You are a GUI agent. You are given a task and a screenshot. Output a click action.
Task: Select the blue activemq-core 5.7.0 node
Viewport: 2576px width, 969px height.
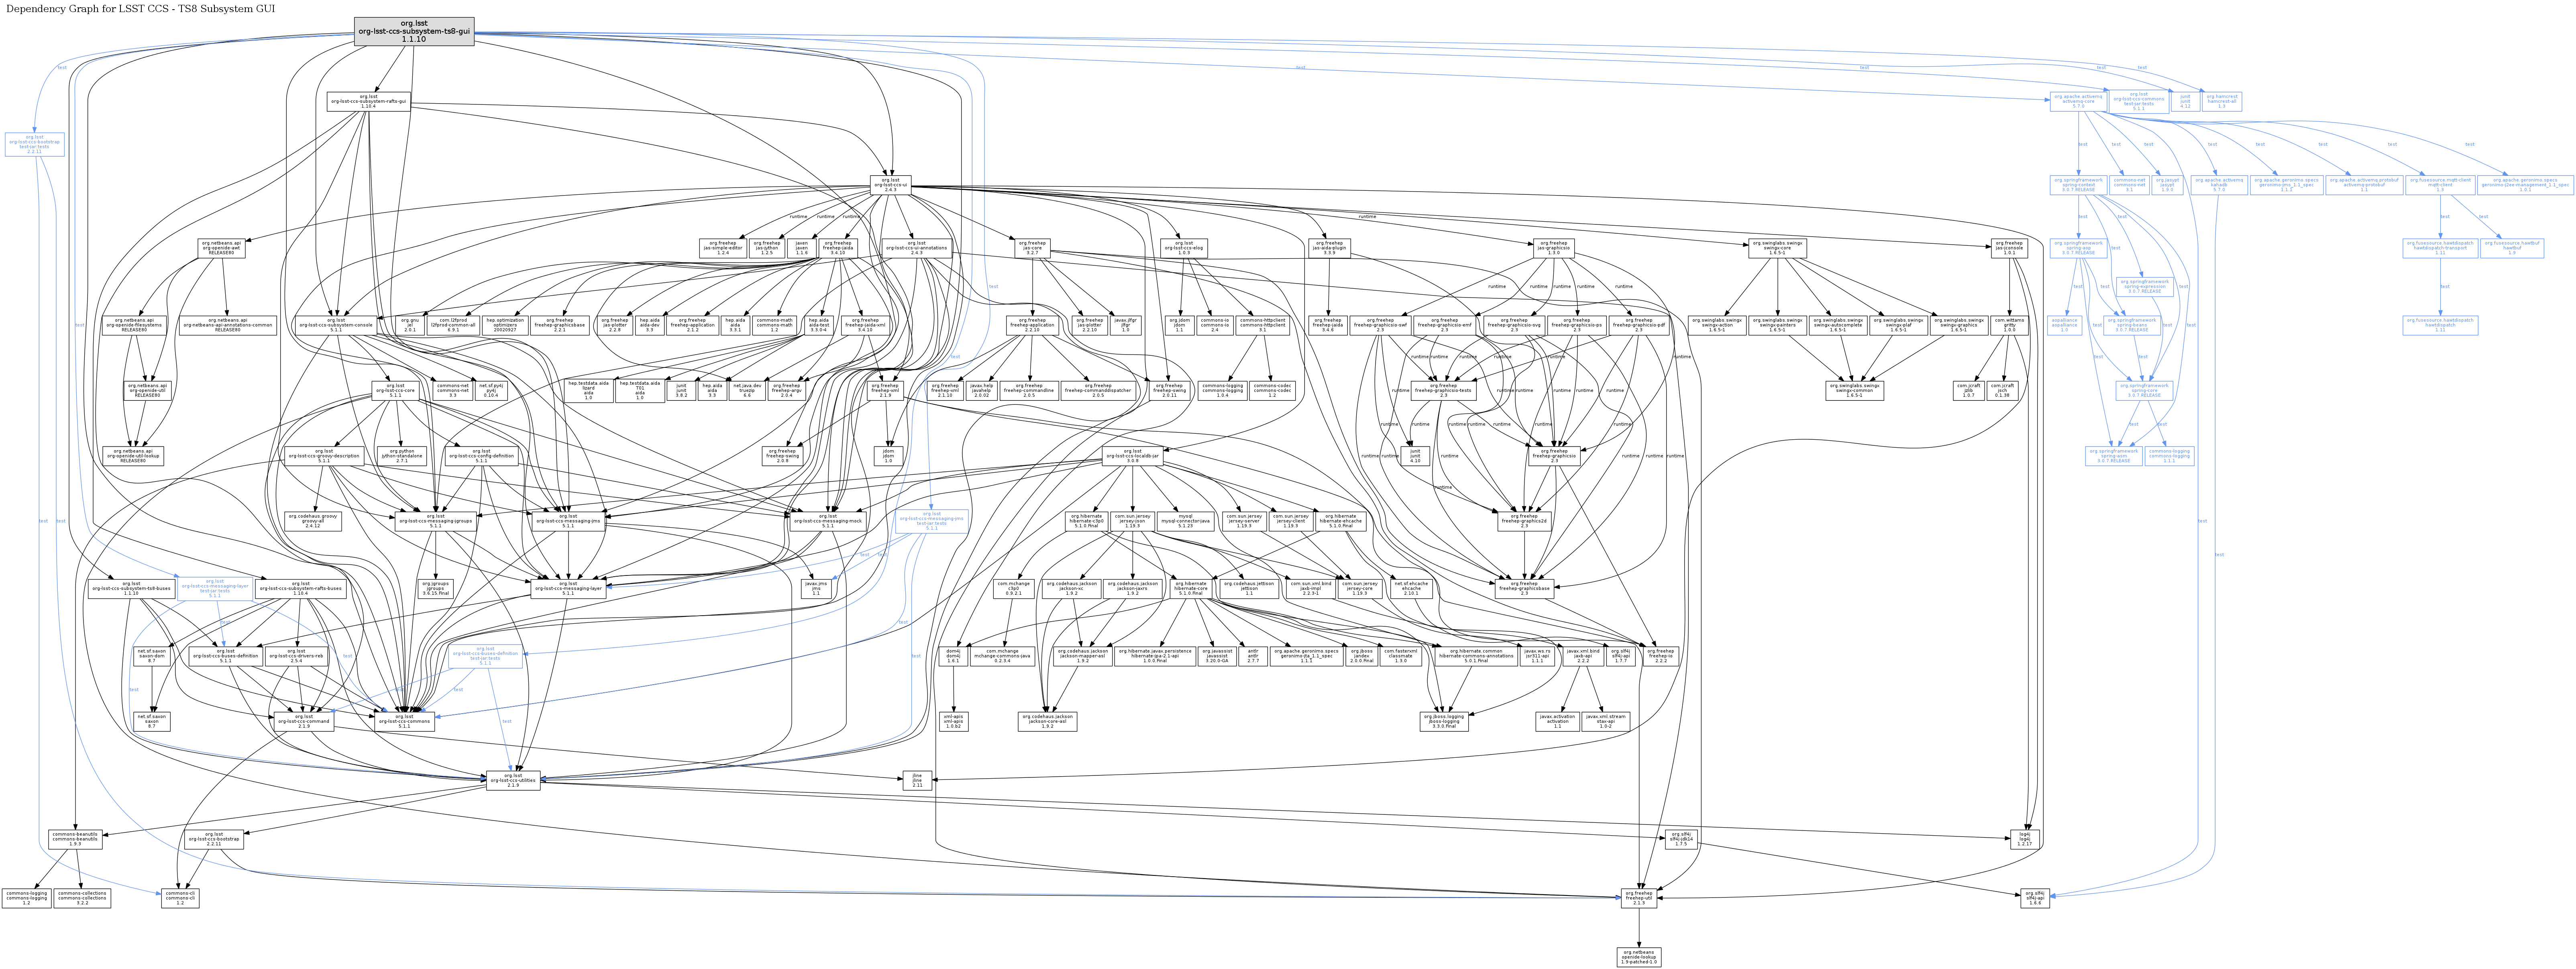point(2078,101)
